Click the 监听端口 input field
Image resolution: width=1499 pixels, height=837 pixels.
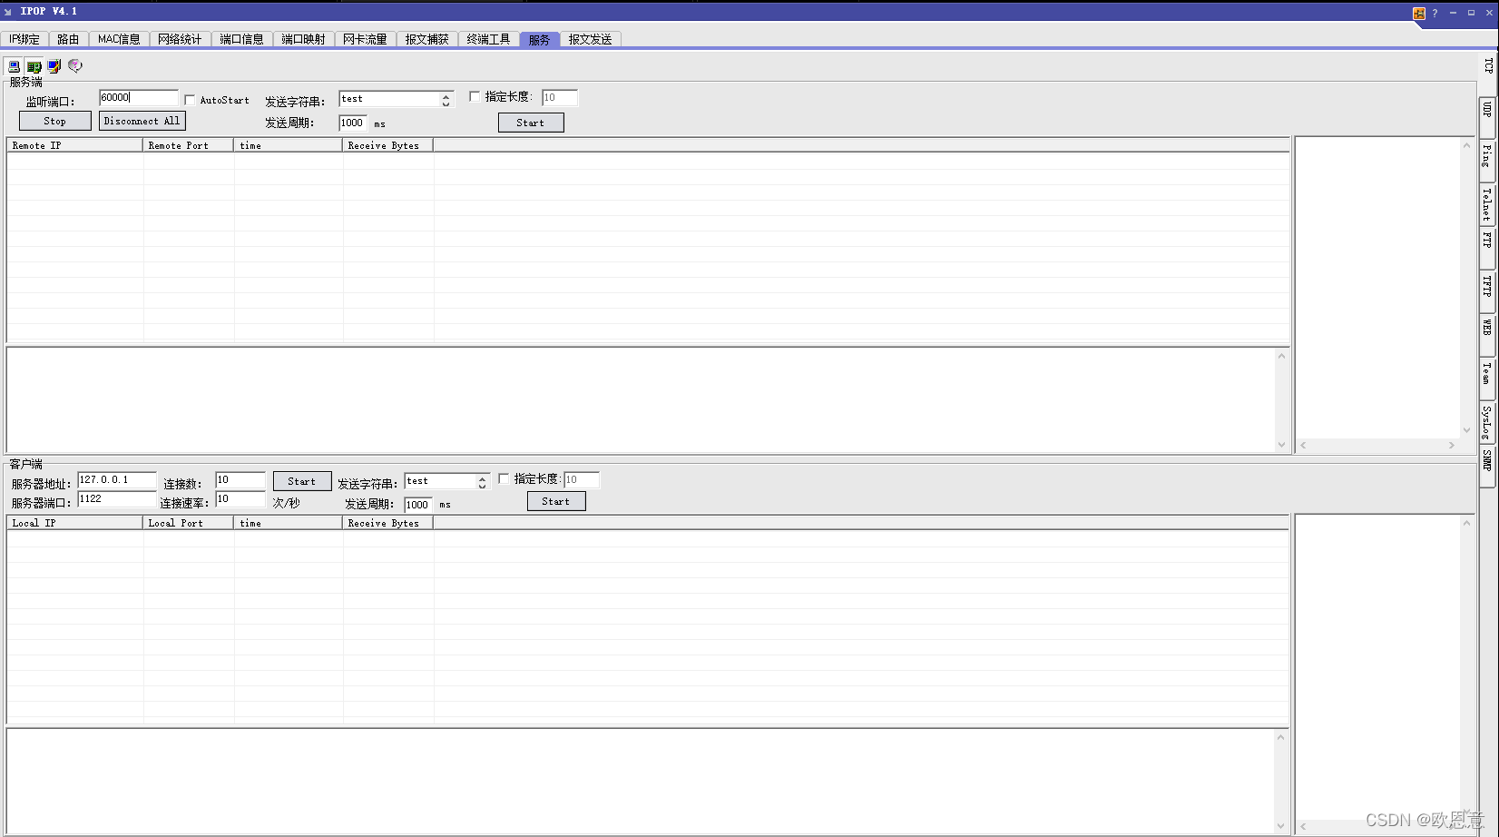click(x=138, y=97)
